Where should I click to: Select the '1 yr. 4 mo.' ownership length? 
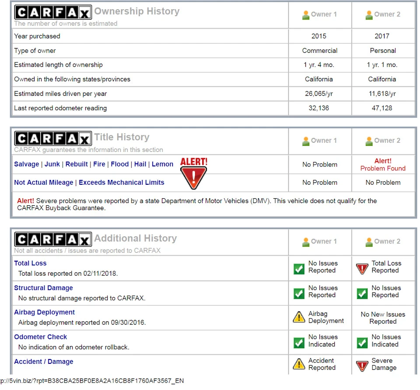coord(319,65)
